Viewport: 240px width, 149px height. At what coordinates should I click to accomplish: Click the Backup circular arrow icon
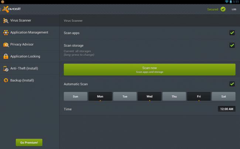(x=6, y=80)
